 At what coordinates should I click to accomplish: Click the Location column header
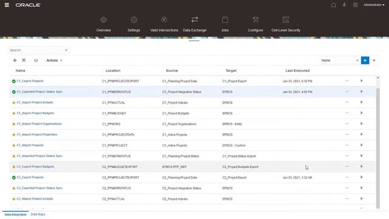[113, 71]
